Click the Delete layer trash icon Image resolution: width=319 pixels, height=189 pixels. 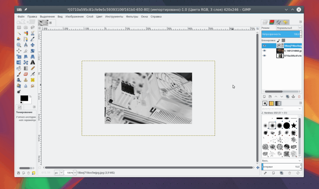pyautogui.click(x=299, y=97)
